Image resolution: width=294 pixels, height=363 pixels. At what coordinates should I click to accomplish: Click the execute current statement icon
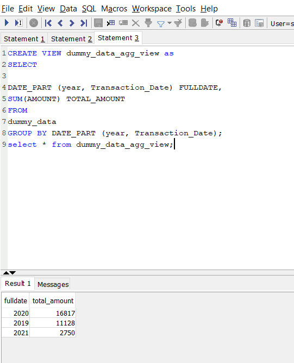(x=18, y=23)
